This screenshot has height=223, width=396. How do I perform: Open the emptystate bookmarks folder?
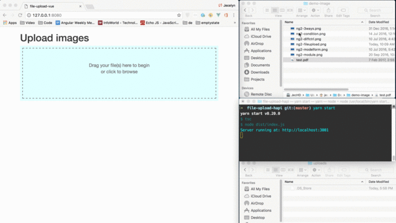[208, 23]
